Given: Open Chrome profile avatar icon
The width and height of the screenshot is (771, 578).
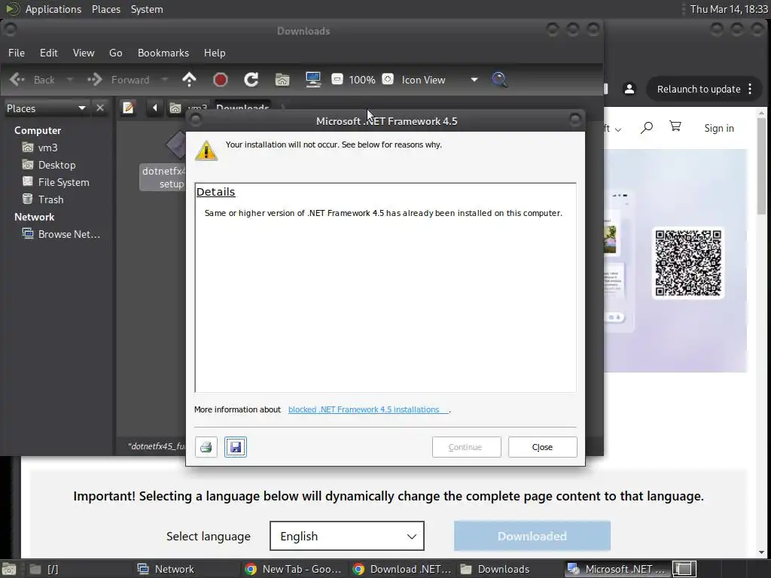Looking at the screenshot, I should pos(629,89).
